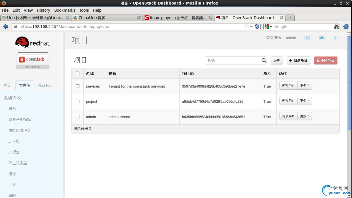352x198 pixels.
Task: Open the address history dropdown arrow
Action: (x=251, y=27)
